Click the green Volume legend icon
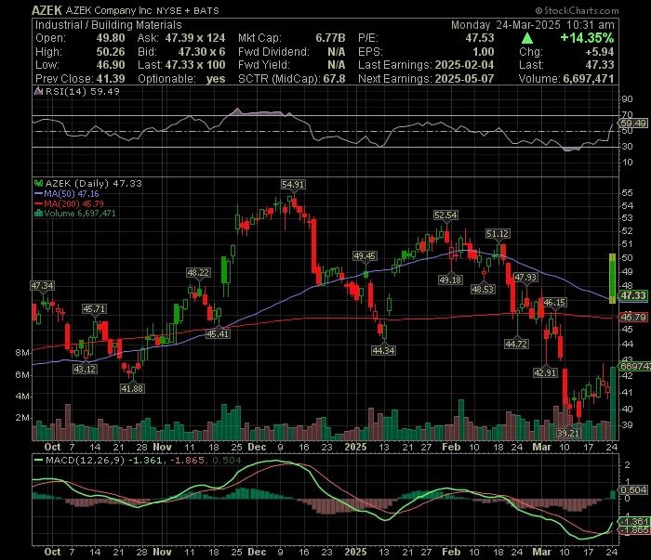Image resolution: width=651 pixels, height=560 pixels. 39,213
